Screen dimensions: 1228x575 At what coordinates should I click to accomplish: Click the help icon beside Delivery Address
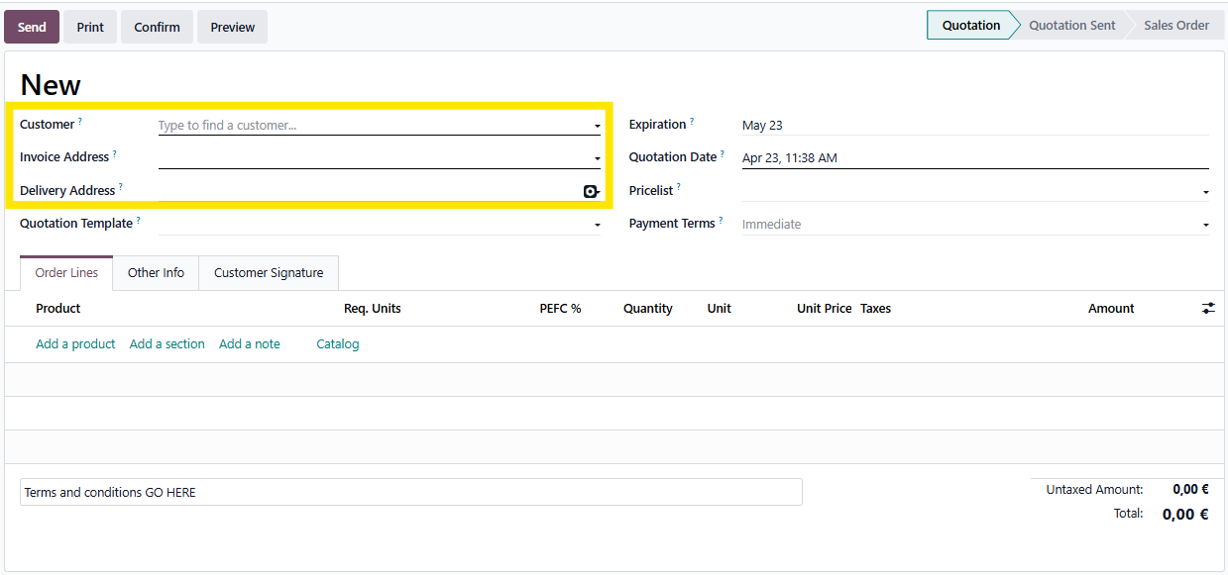coord(121,186)
